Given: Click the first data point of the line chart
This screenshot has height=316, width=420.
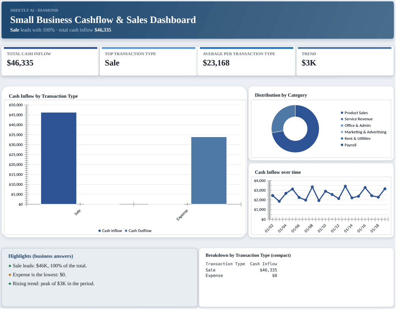Looking at the screenshot, I should 273,196.
